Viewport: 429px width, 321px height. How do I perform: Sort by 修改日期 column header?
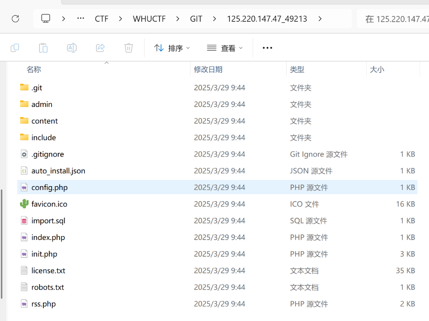coord(208,69)
